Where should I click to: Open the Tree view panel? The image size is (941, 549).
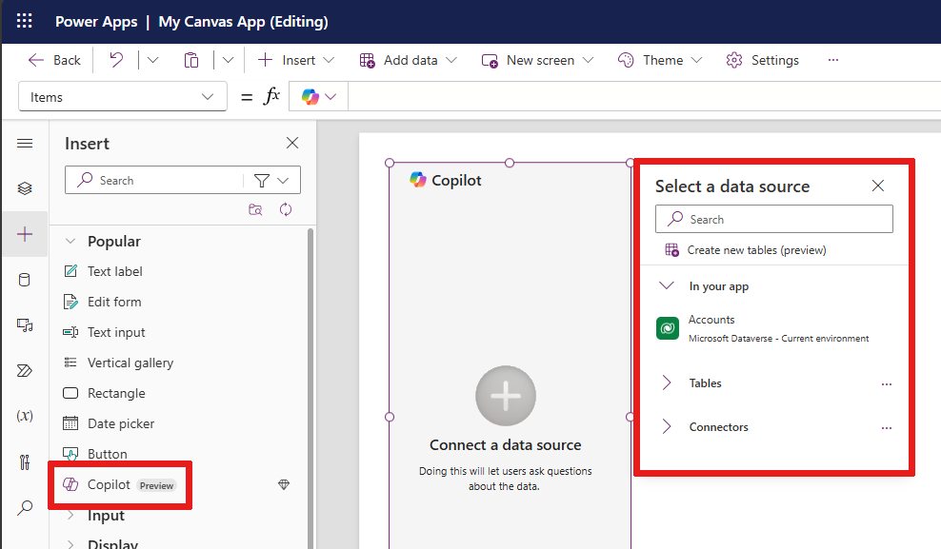click(25, 187)
